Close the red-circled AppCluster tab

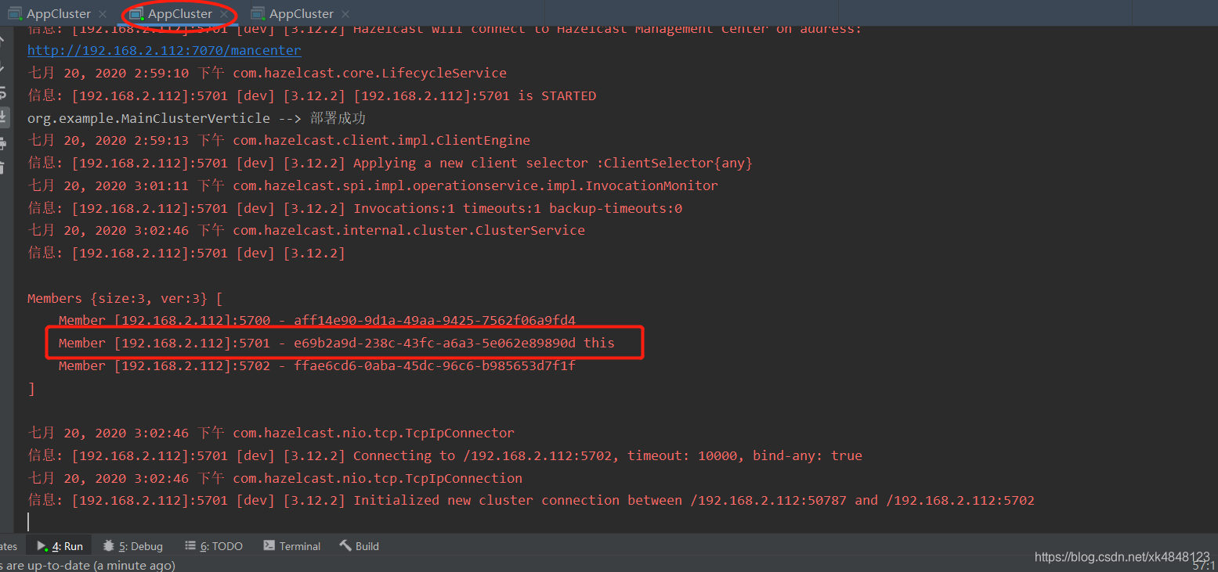224,14
